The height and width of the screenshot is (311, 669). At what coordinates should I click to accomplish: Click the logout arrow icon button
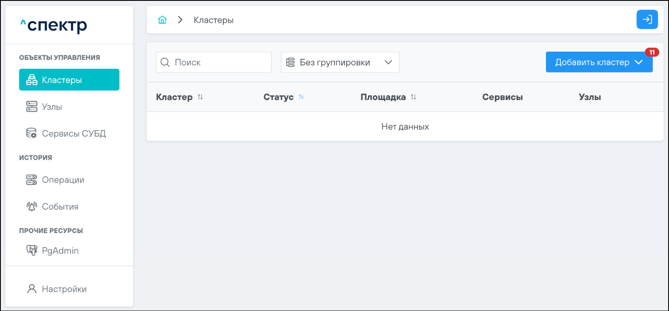click(x=647, y=20)
